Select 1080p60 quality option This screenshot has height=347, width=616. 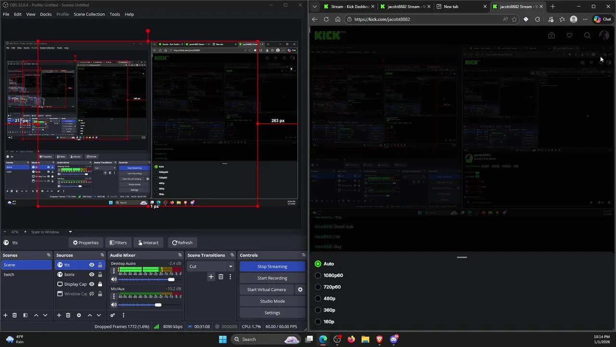(x=318, y=275)
